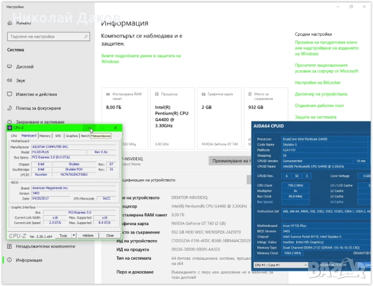The image size is (373, 286).
Task: Click the Система sidebar heading
Action: 15,49
